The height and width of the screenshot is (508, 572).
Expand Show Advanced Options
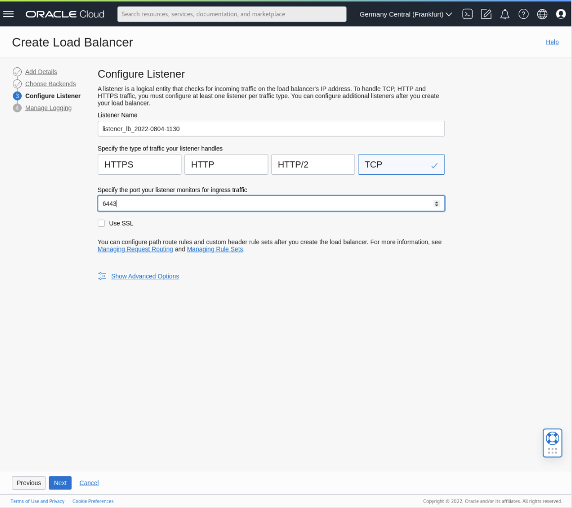pyautogui.click(x=145, y=276)
